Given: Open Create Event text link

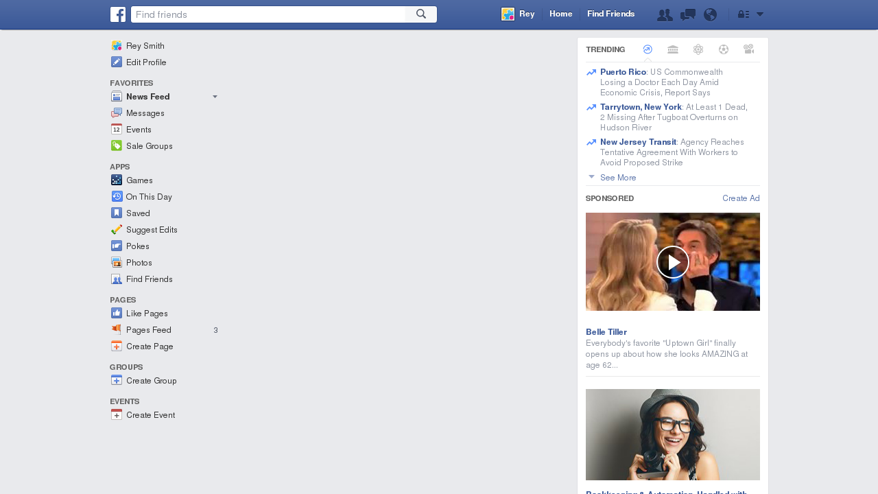Looking at the screenshot, I should [x=150, y=415].
